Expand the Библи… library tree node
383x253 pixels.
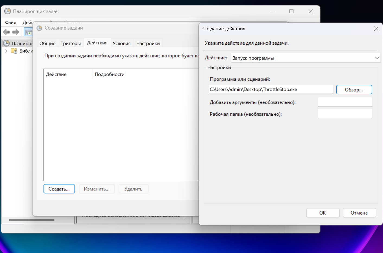(x=6, y=51)
